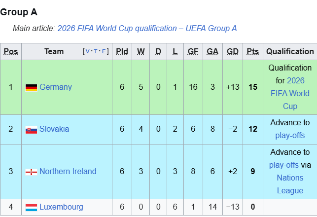Open the UEFA Group A main article link

pyautogui.click(x=147, y=28)
